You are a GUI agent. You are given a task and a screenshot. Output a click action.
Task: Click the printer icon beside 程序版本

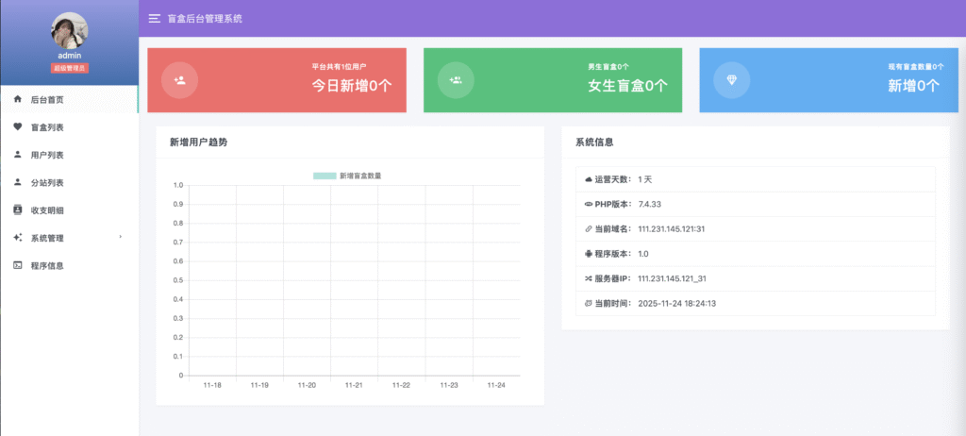coord(589,254)
